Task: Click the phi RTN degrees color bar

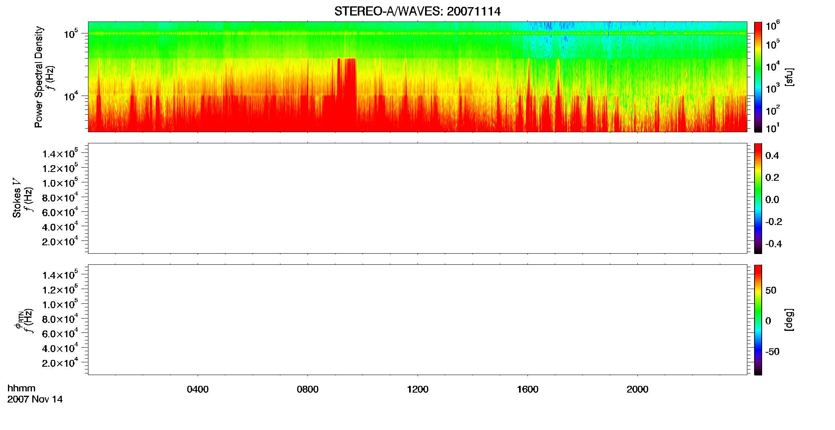Action: coord(758,320)
